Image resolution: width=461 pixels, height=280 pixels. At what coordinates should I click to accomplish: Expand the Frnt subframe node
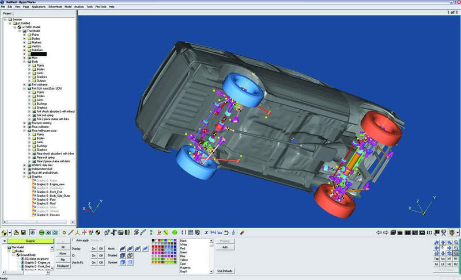24,85
